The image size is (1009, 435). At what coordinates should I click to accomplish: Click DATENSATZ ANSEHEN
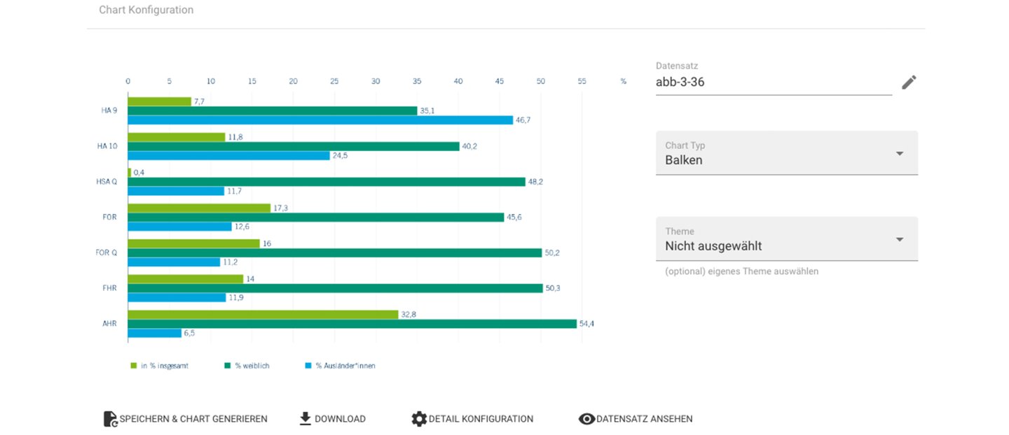636,419
